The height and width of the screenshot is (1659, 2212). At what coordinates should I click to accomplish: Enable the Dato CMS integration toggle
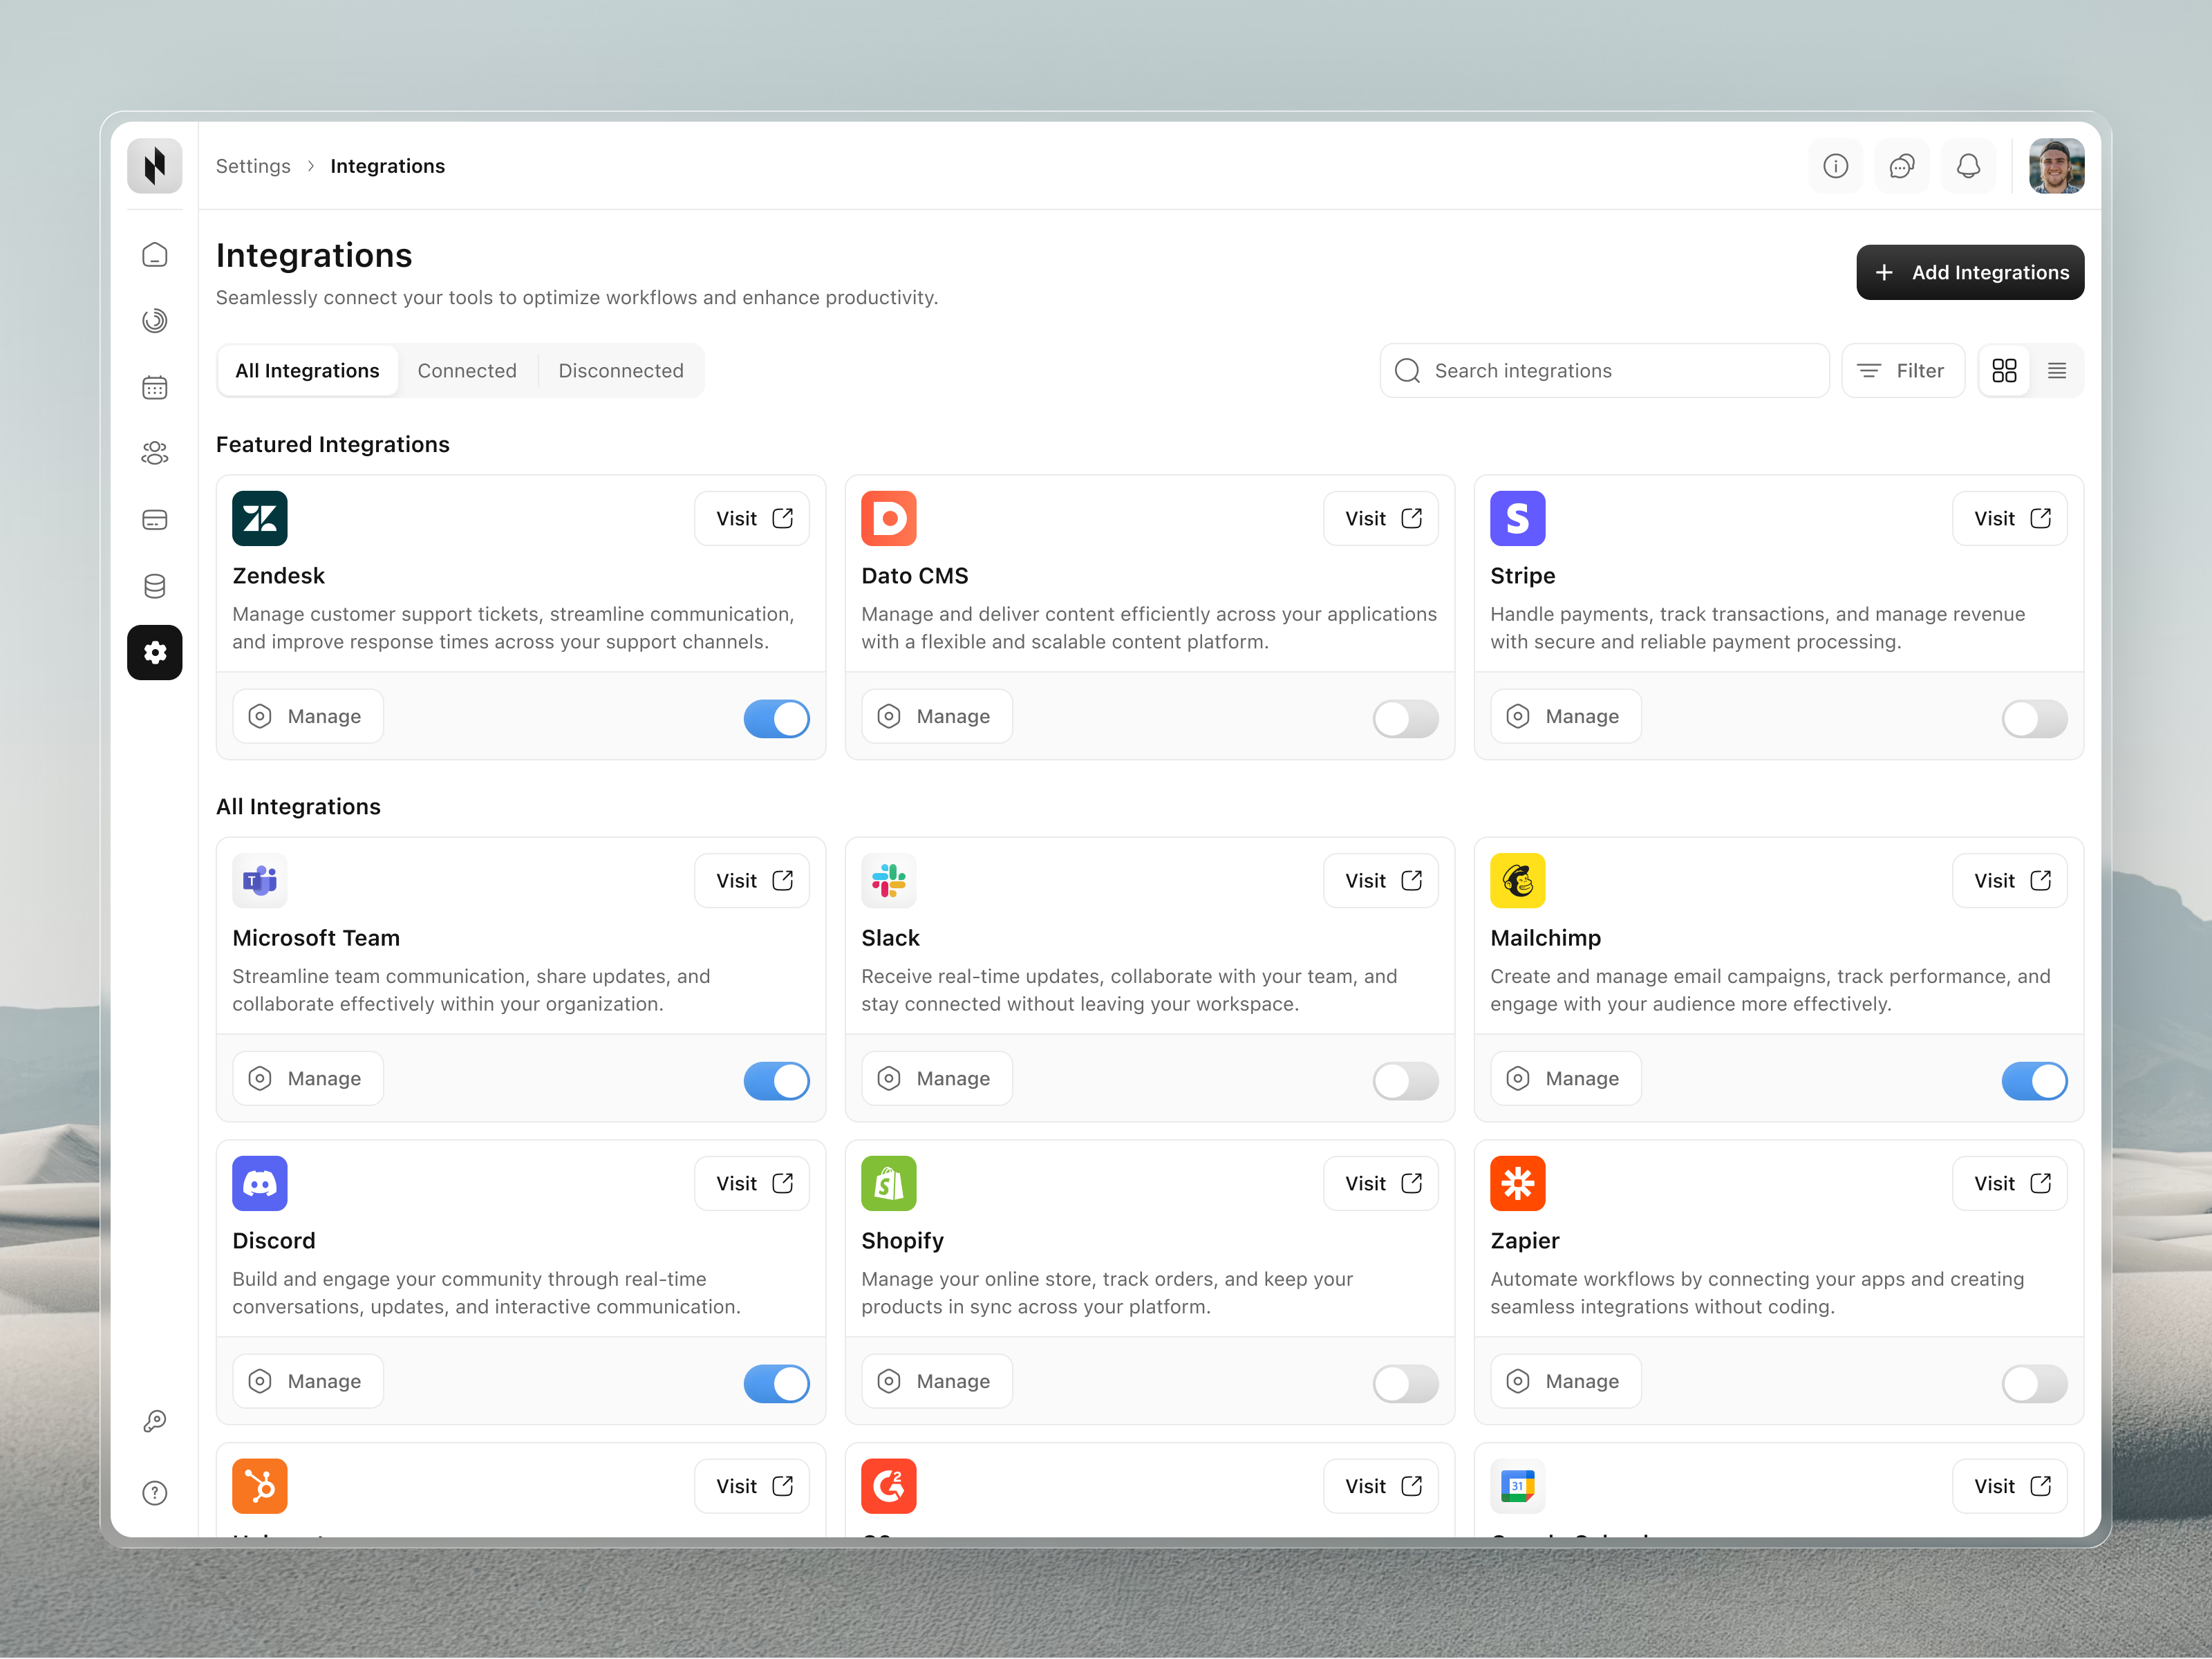tap(1406, 718)
